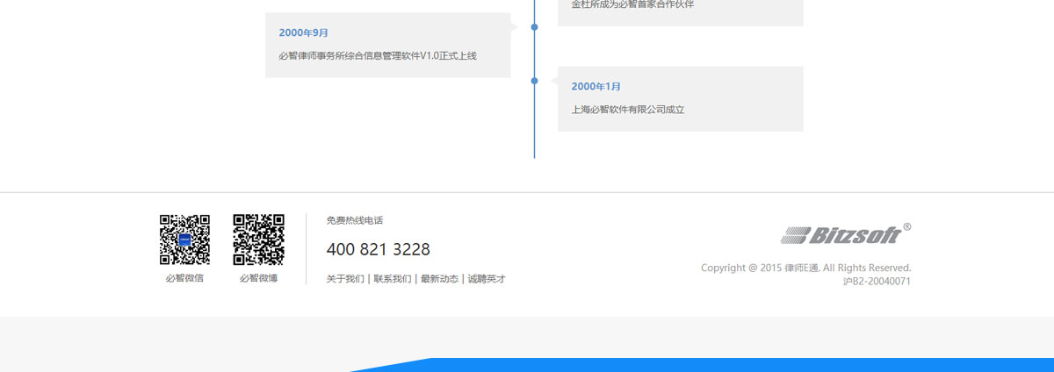Screen dimensions: 1054x372
Task: Click the hotline number 400 821 3228
Action: pos(378,249)
